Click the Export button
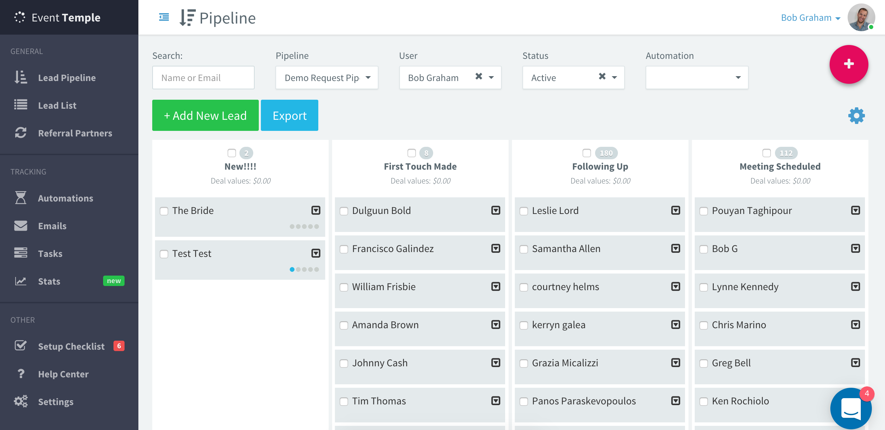885x430 pixels. tap(290, 115)
